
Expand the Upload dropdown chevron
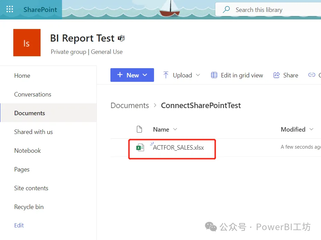[198, 75]
